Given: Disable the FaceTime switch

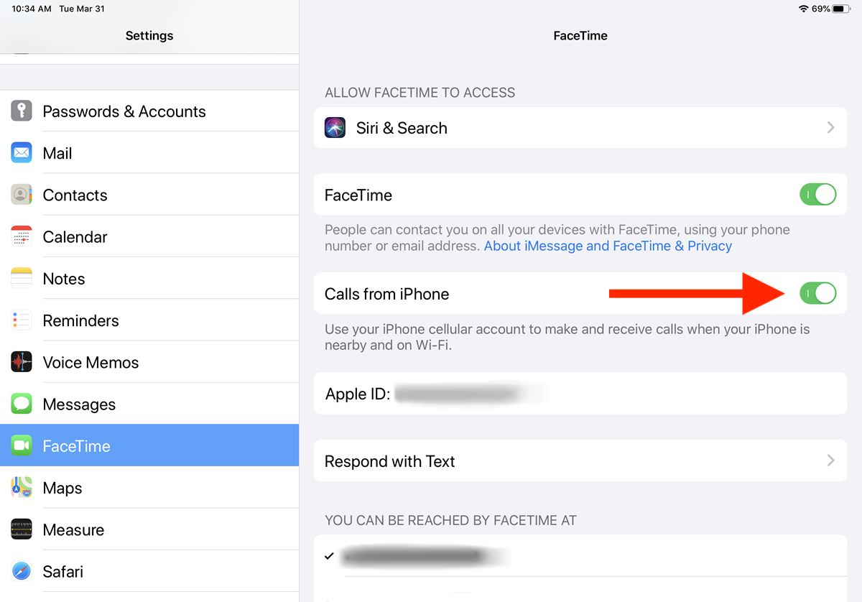Looking at the screenshot, I should pyautogui.click(x=817, y=194).
